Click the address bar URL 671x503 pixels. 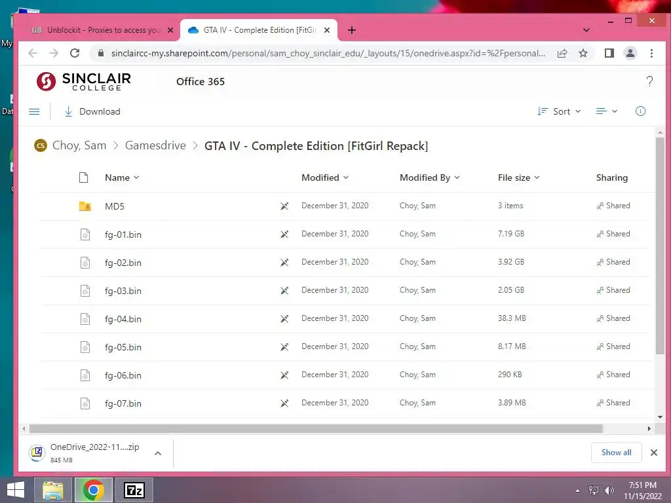pyautogui.click(x=328, y=53)
